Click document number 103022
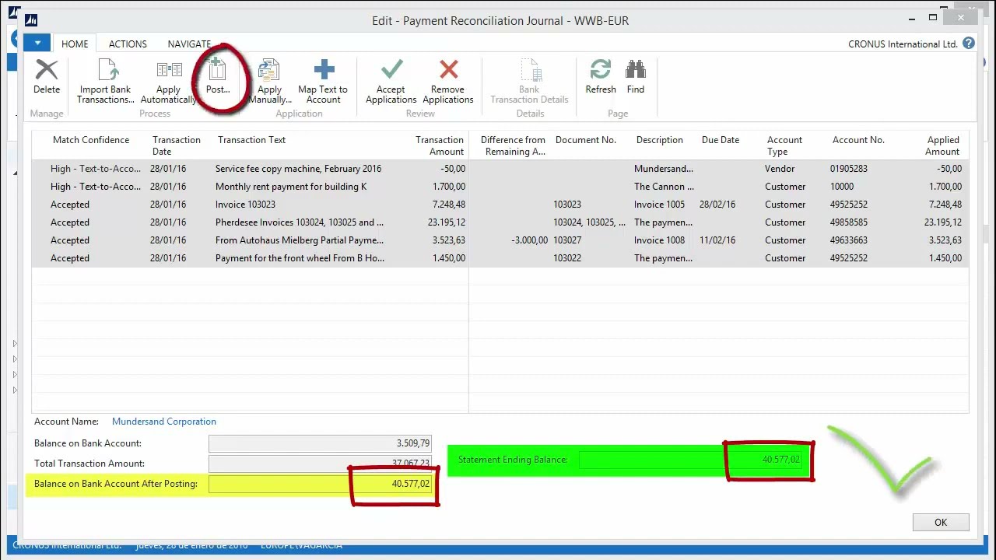This screenshot has width=996, height=560. pyautogui.click(x=567, y=258)
